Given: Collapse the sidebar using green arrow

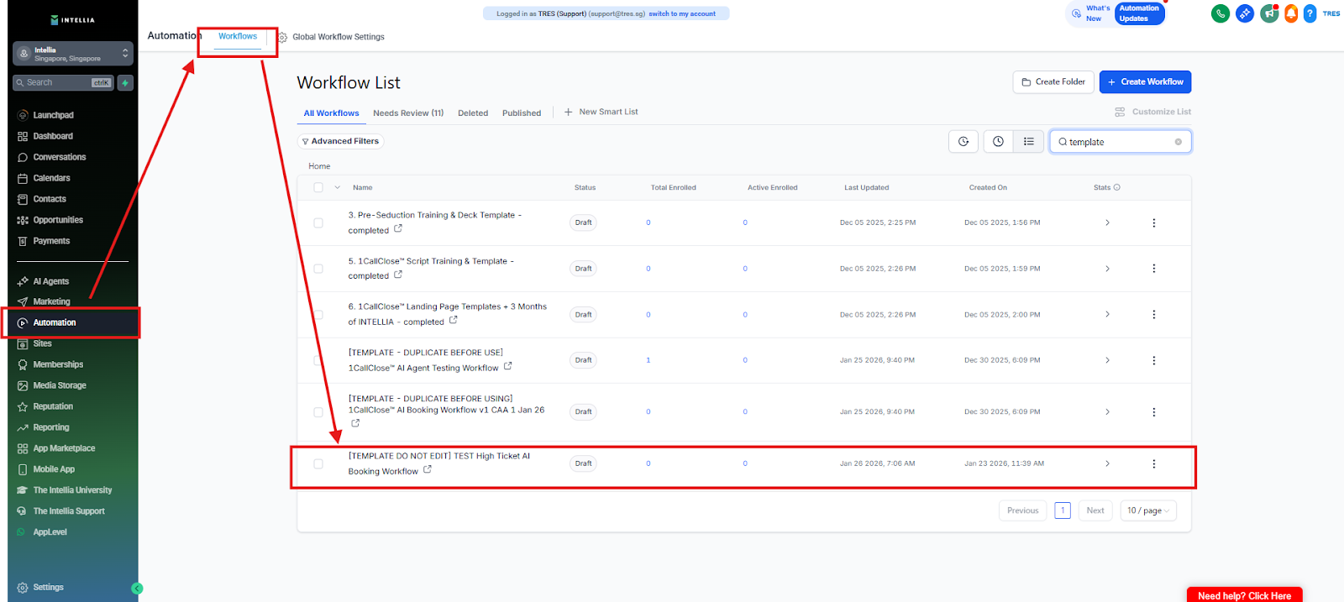Looking at the screenshot, I should 137,589.
